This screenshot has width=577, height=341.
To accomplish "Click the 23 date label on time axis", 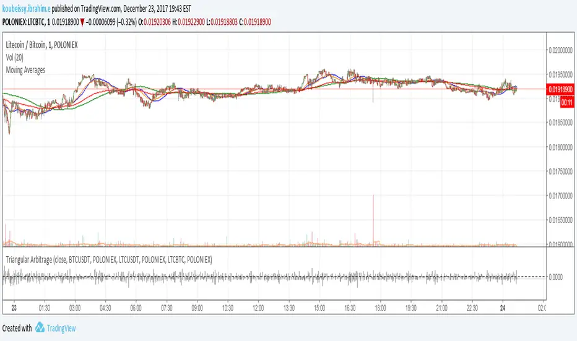I will [x=14, y=308].
